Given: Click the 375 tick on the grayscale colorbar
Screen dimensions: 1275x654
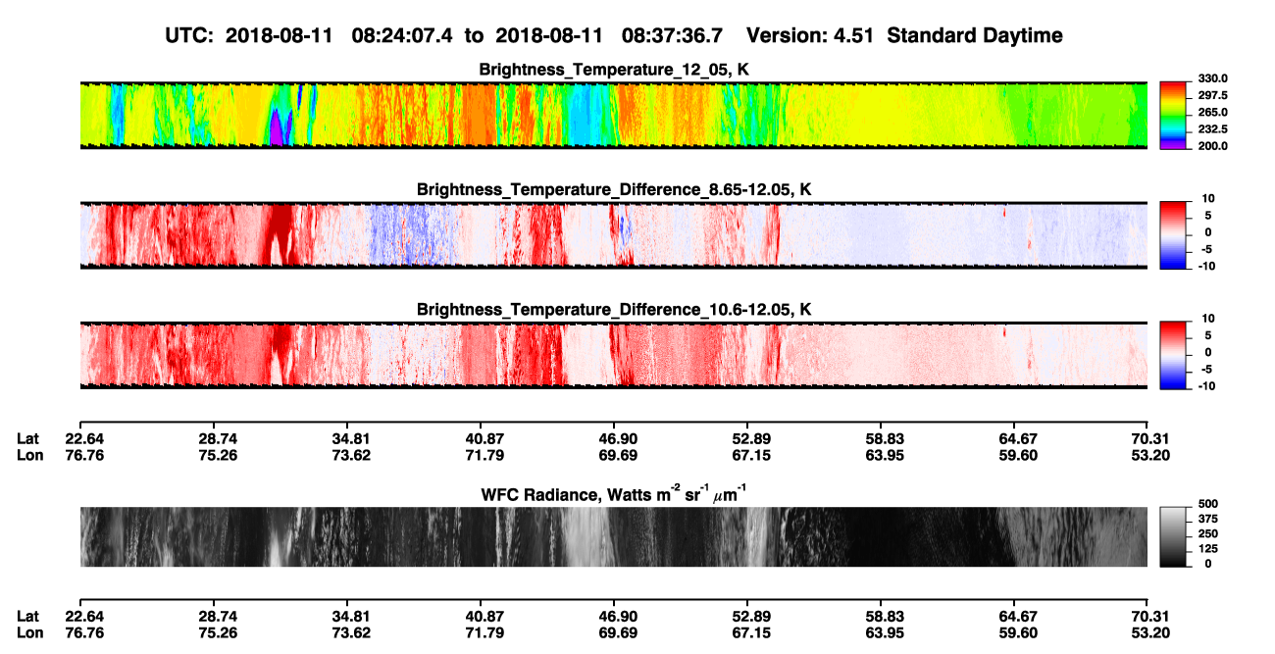Looking at the screenshot, I should tap(1208, 519).
